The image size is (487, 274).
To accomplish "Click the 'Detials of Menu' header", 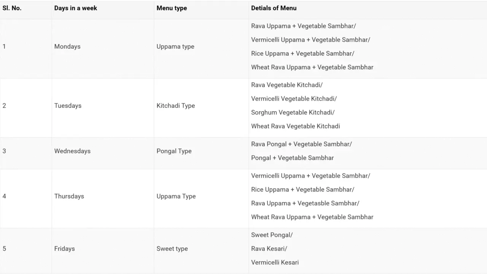I will pos(274,8).
